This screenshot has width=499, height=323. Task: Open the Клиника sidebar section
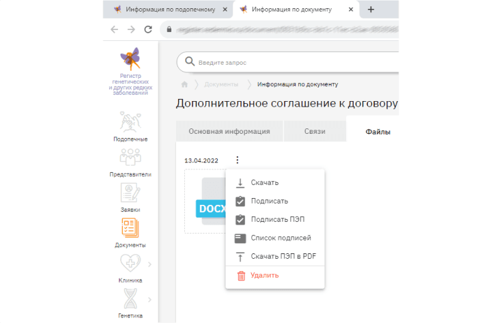tap(130, 268)
